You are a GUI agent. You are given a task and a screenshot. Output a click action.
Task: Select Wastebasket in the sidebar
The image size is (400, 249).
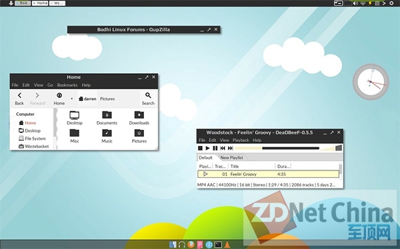34,146
